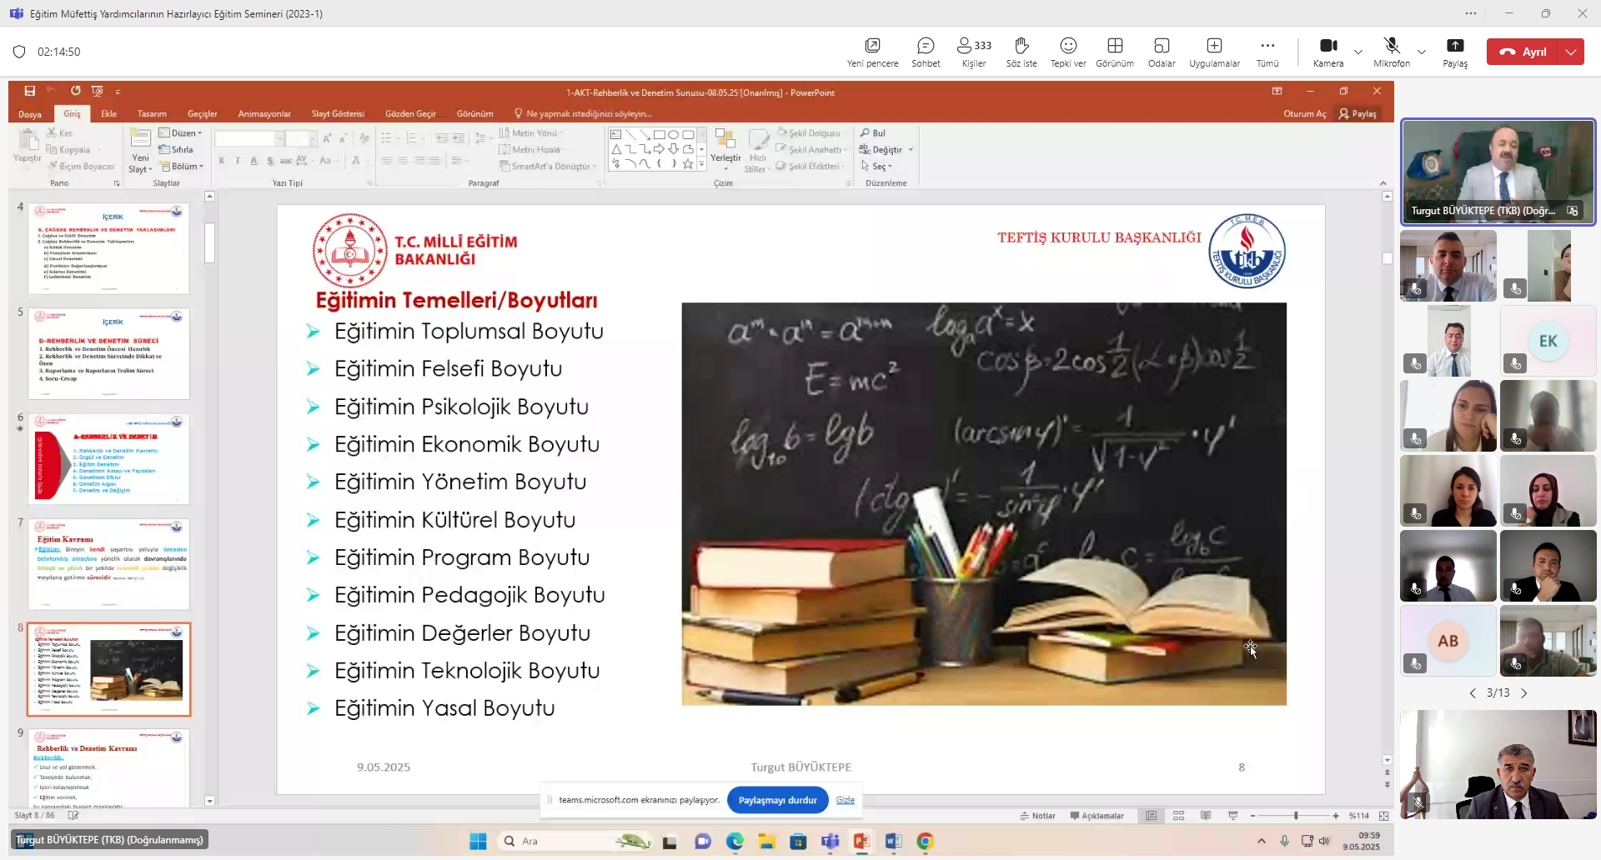This screenshot has height=860, width=1601.
Task: Start slideshow from beginning quick access icon
Action: [98, 91]
